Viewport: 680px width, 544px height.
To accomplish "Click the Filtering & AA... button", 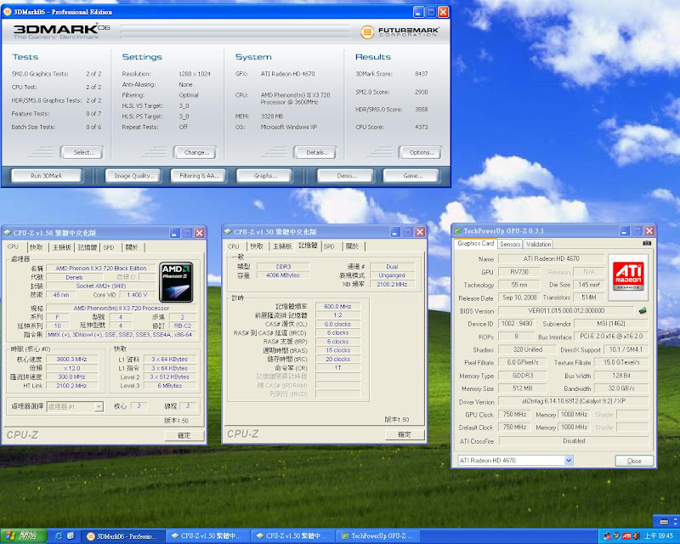I will click(200, 176).
